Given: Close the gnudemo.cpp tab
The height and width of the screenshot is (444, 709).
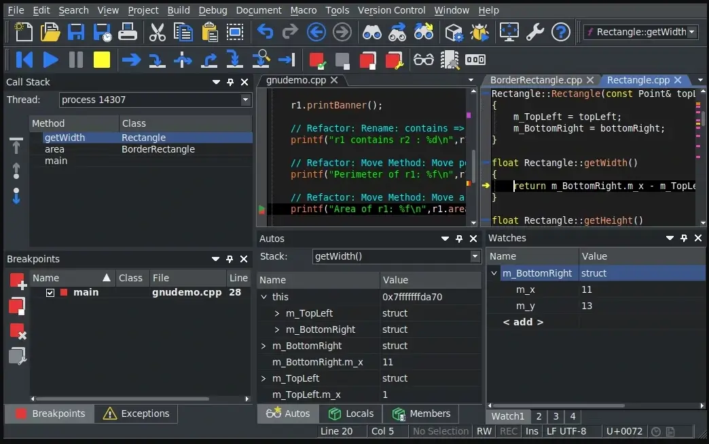Looking at the screenshot, I should click(x=334, y=80).
